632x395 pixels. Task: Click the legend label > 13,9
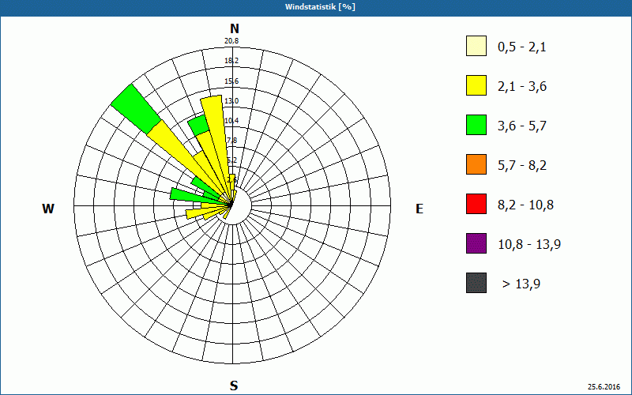pyautogui.click(x=521, y=284)
